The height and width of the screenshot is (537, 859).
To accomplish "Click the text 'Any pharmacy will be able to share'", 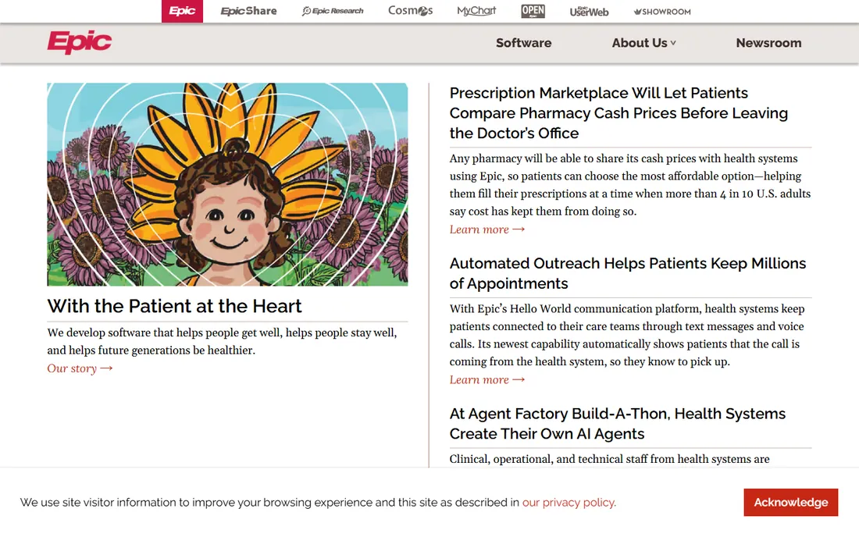I will click(x=534, y=158).
